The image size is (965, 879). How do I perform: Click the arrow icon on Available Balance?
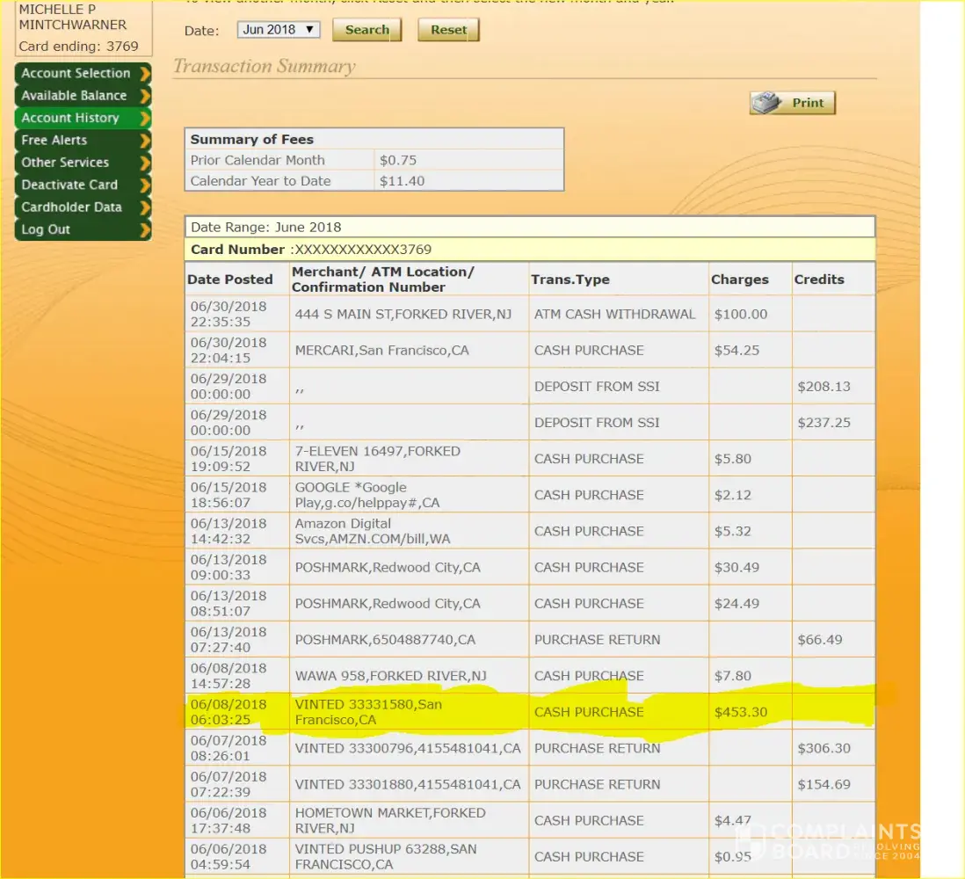tap(145, 96)
